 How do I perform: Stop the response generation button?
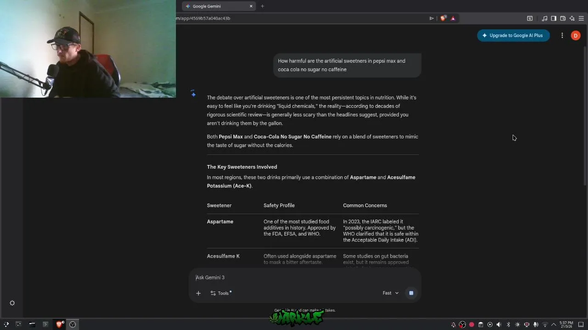(x=411, y=293)
